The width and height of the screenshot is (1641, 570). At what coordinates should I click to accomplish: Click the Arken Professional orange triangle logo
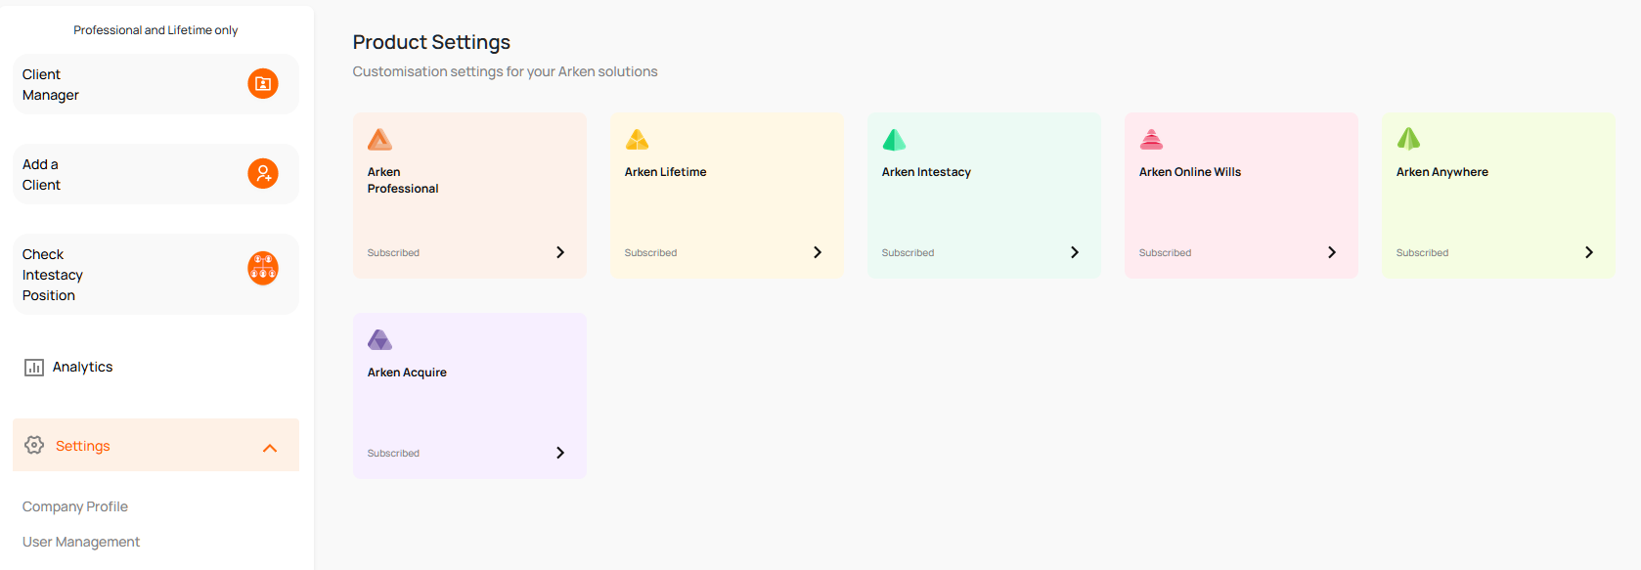pyautogui.click(x=379, y=140)
